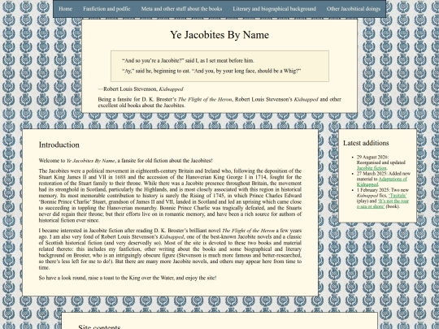This screenshot has width=439, height=329.
Task: Click the Robert Louis Stevenson, Kidnapped attribution
Action: pos(141,89)
